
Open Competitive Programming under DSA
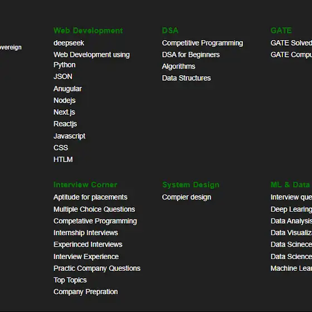point(202,43)
